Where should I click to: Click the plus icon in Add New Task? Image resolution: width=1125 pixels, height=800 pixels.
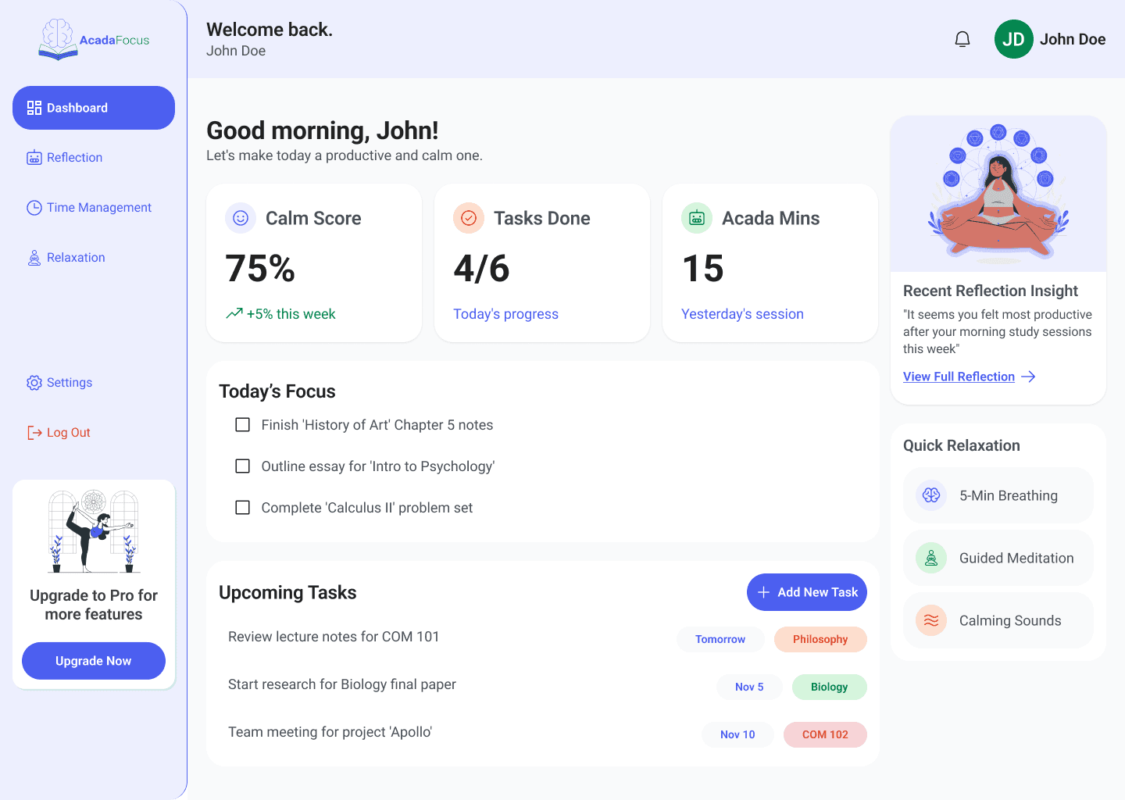coord(764,592)
